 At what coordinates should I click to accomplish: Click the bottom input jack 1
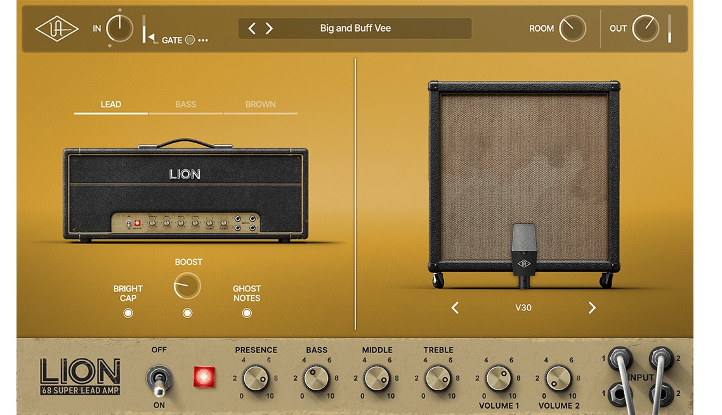point(620,394)
